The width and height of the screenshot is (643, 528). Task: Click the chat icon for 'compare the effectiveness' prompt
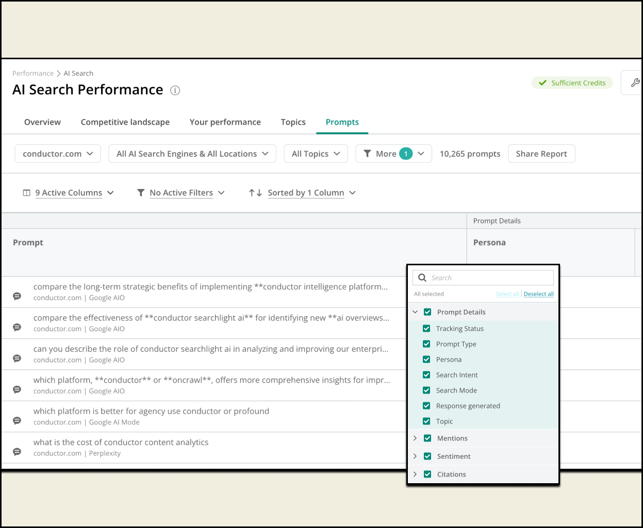17,327
